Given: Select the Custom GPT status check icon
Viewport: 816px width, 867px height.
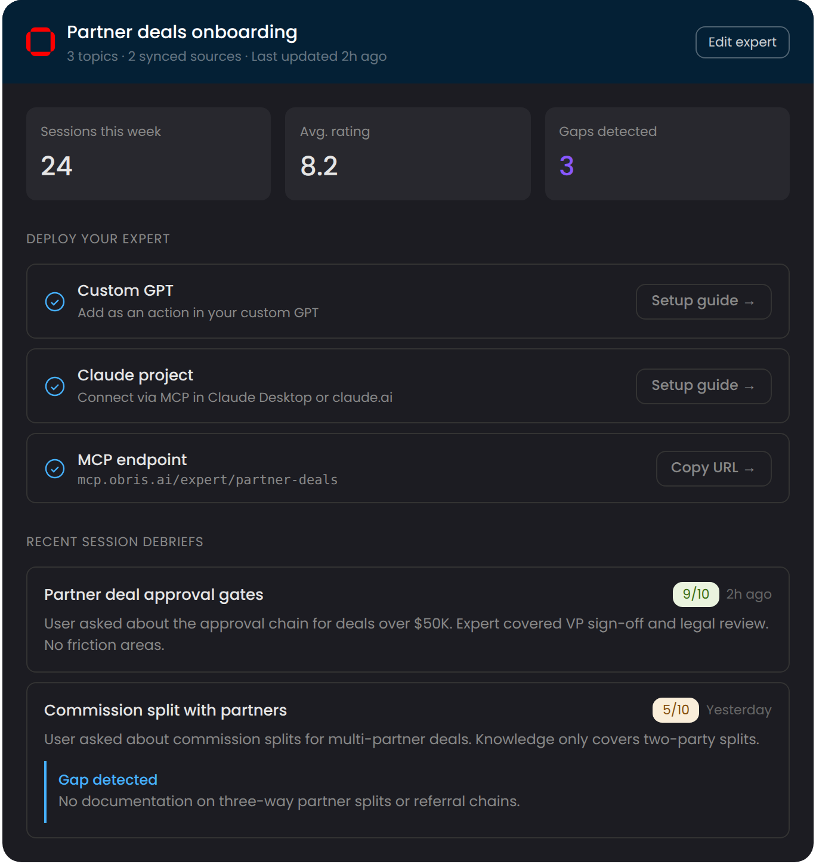Looking at the screenshot, I should pyautogui.click(x=55, y=302).
